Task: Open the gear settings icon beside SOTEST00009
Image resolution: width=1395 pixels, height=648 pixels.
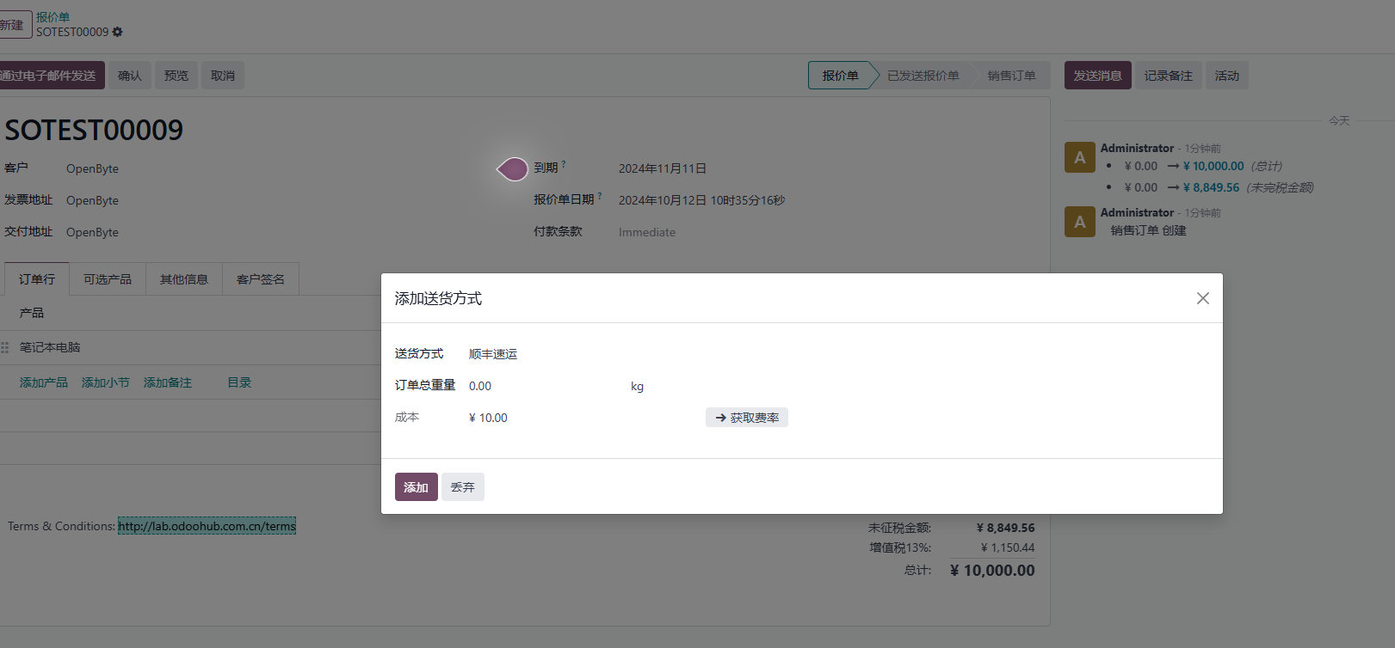Action: [x=118, y=32]
